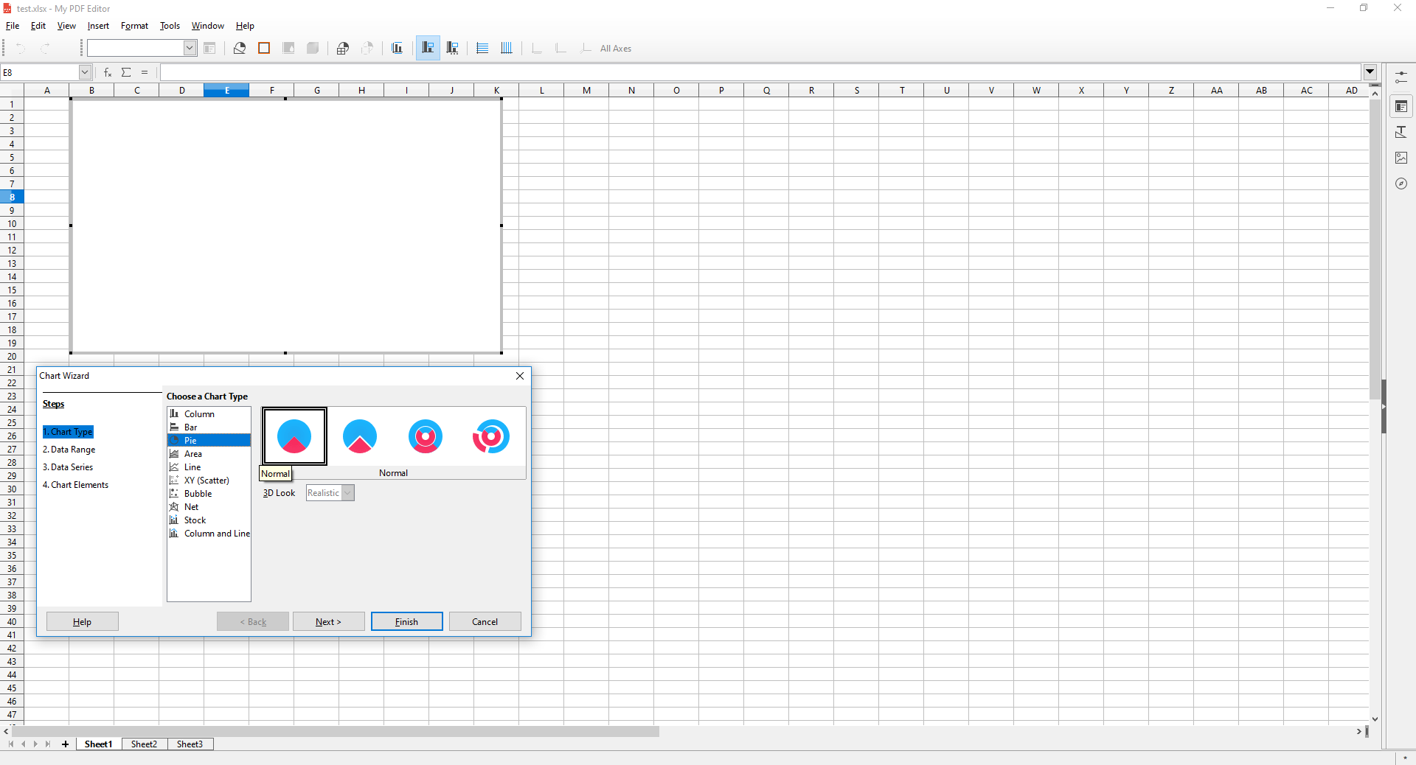This screenshot has width=1416, height=765.
Task: Toggle Legend On/Off in the toolbar
Action: [428, 49]
